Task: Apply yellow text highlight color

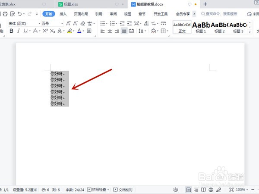Action: 69,31
